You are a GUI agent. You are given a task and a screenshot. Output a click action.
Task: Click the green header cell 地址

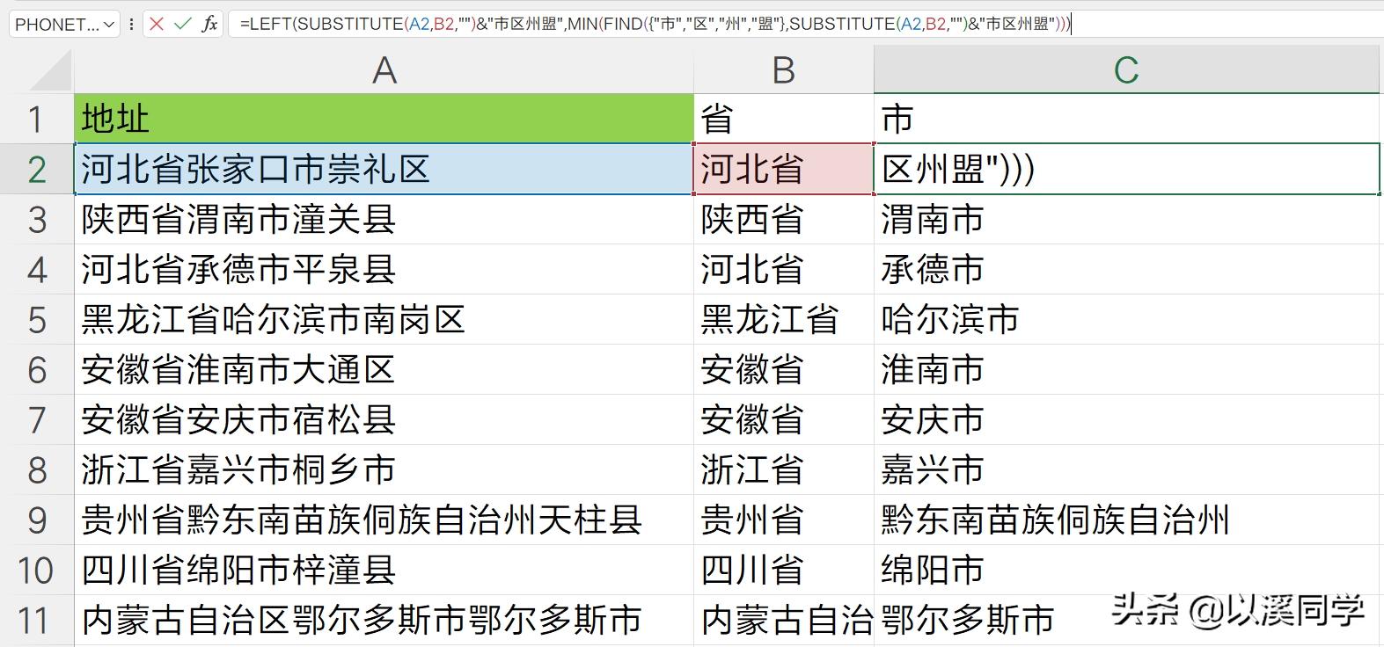pos(384,119)
